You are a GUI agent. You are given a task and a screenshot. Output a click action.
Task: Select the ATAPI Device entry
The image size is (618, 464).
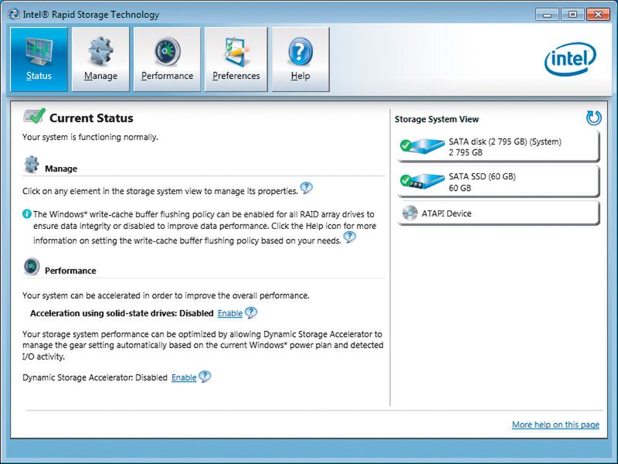pyautogui.click(x=498, y=213)
